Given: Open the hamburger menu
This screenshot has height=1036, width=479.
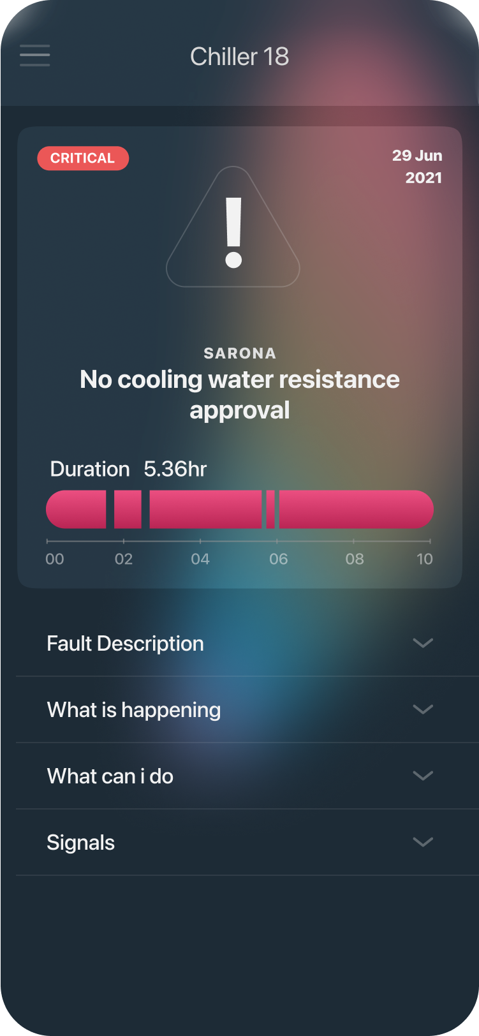Looking at the screenshot, I should pos(34,56).
